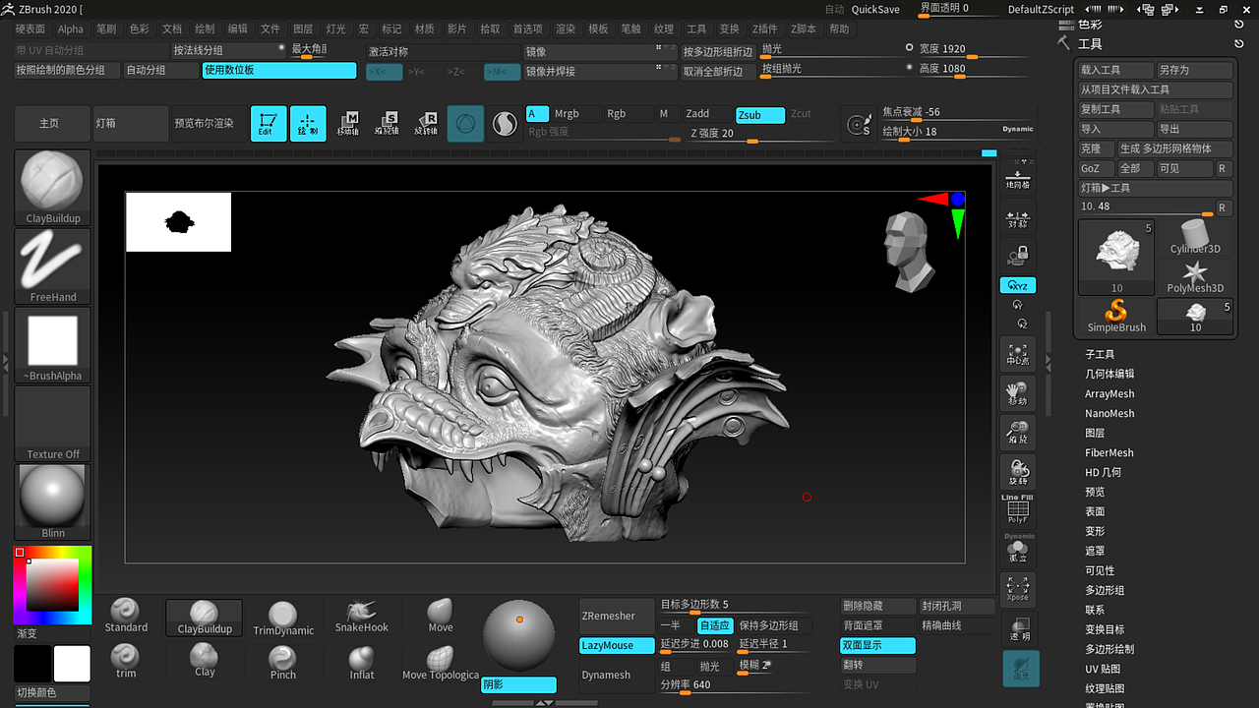The height and width of the screenshot is (708, 1259).
Task: Select the Move brush
Action: coord(441,618)
